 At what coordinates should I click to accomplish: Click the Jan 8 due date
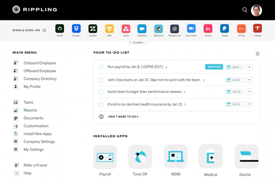coord(234,67)
